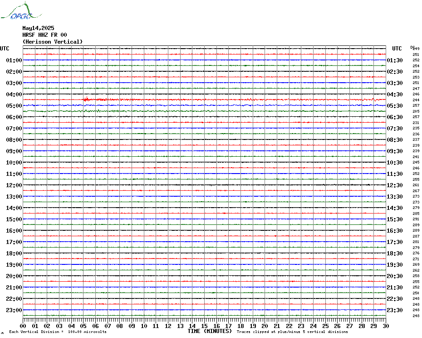Click the '10:30' half-hour label
Image resolution: width=422 pixels, height=338 pixels.
click(x=395, y=163)
